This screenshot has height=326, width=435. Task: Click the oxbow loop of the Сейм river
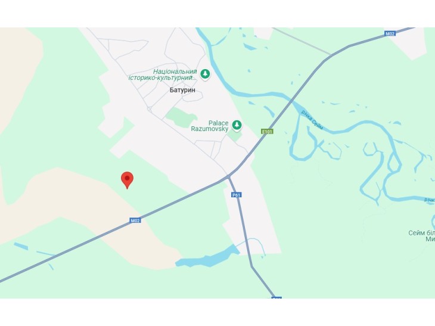[303, 144]
